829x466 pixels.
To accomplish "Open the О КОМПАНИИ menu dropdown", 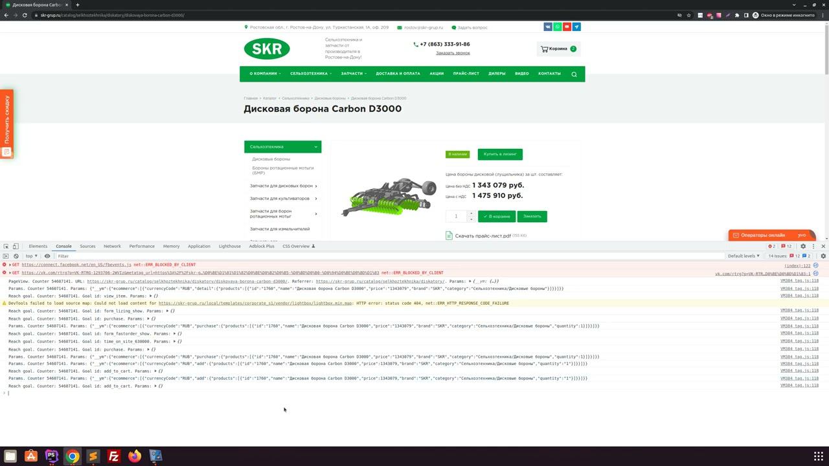I will 265,74.
